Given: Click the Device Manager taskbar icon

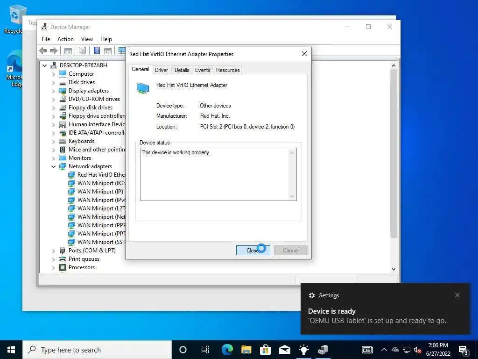Looking at the screenshot, I should (x=323, y=350).
